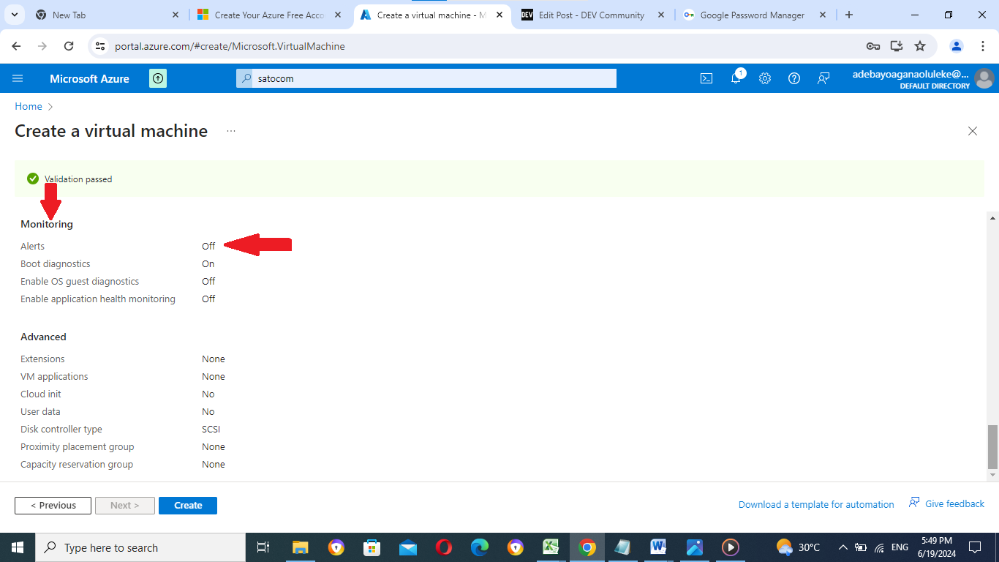
Task: Open Microsoft Store from the taskbar
Action: 372,547
